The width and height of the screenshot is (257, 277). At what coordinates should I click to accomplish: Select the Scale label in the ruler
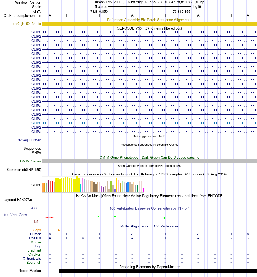coord(37,7)
